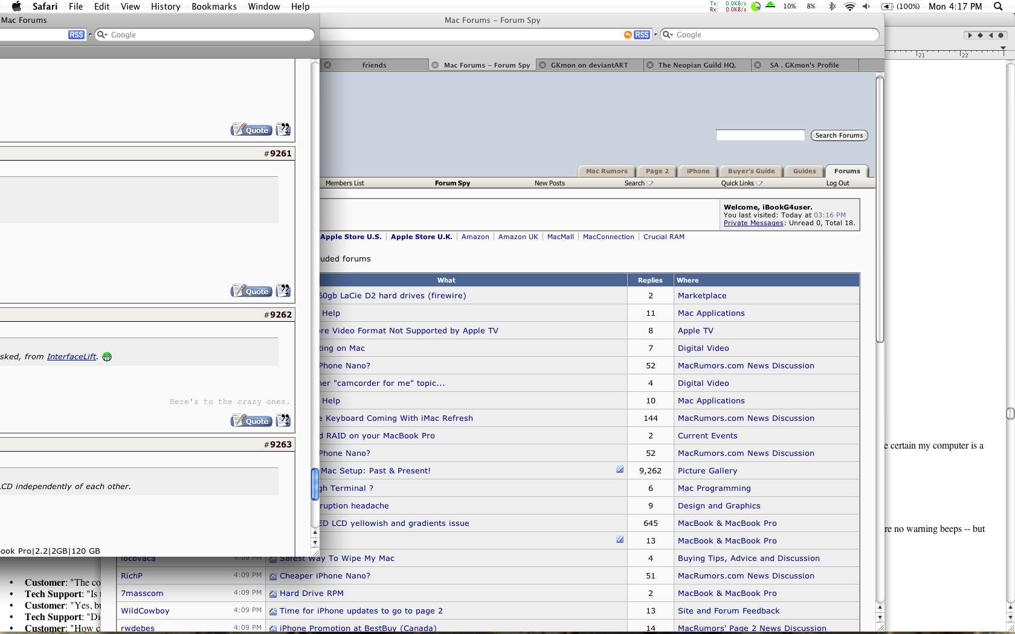Open the Members List link
The width and height of the screenshot is (1015, 634).
click(344, 183)
